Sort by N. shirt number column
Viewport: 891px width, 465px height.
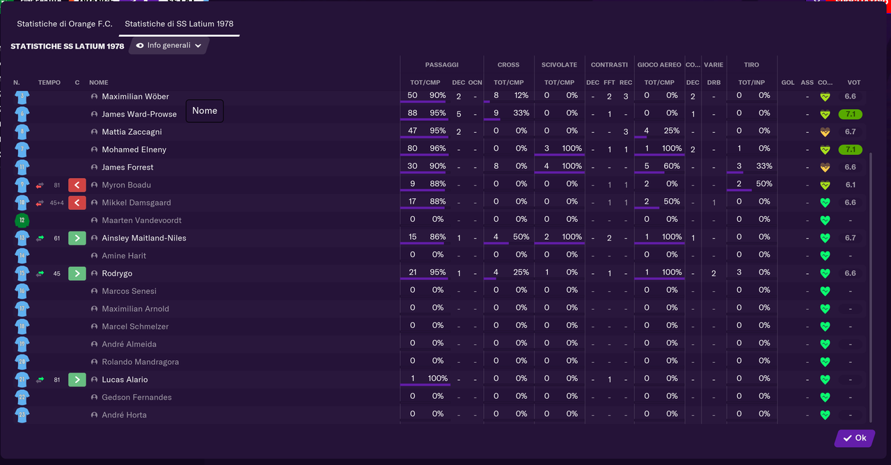point(17,83)
